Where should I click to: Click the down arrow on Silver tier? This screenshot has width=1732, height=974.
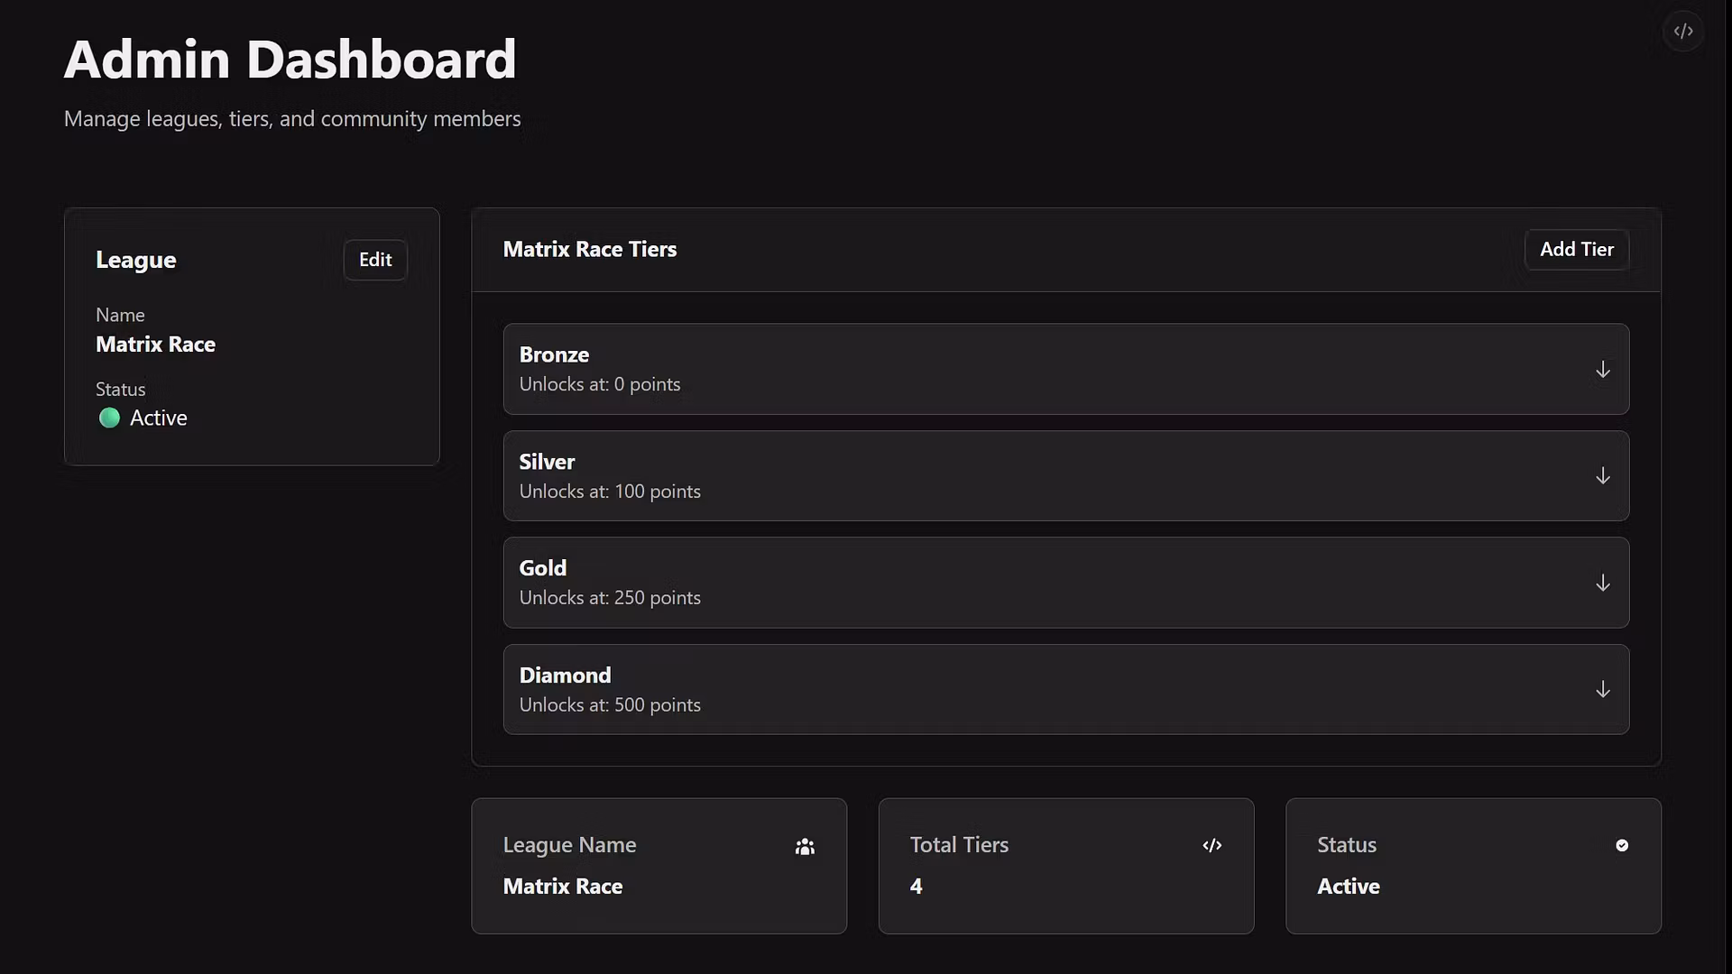1602,476
